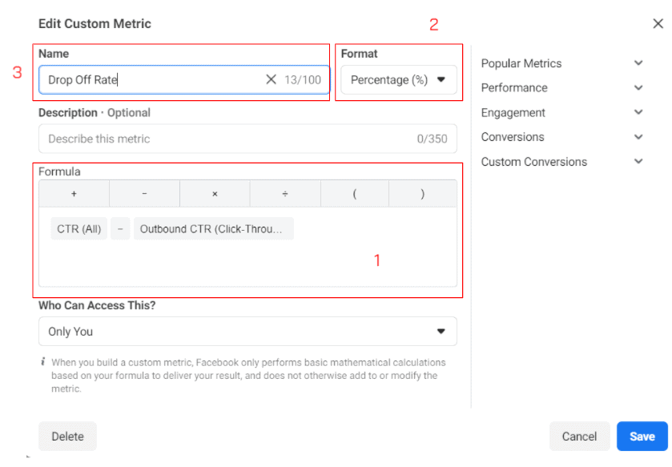Add the multiplication operator to formula
672x467 pixels.
pos(215,194)
